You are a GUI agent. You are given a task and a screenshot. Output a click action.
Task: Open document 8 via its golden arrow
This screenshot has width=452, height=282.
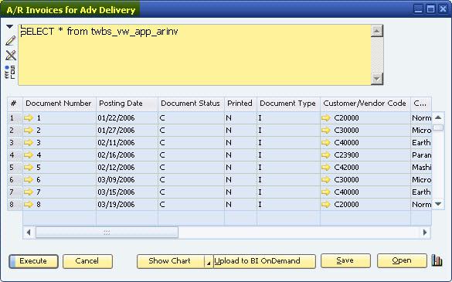29,204
